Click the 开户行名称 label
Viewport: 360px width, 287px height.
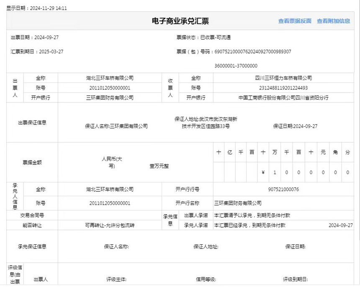point(188,203)
